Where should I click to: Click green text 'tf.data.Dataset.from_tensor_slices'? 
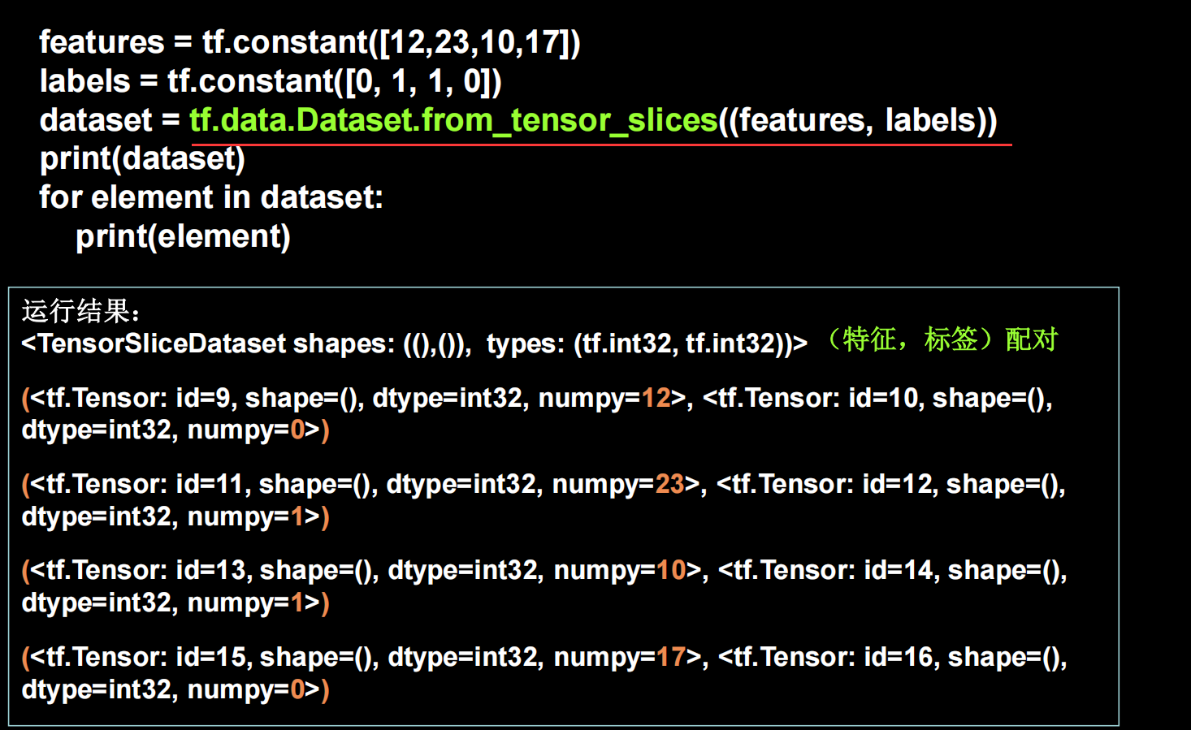pos(453,120)
